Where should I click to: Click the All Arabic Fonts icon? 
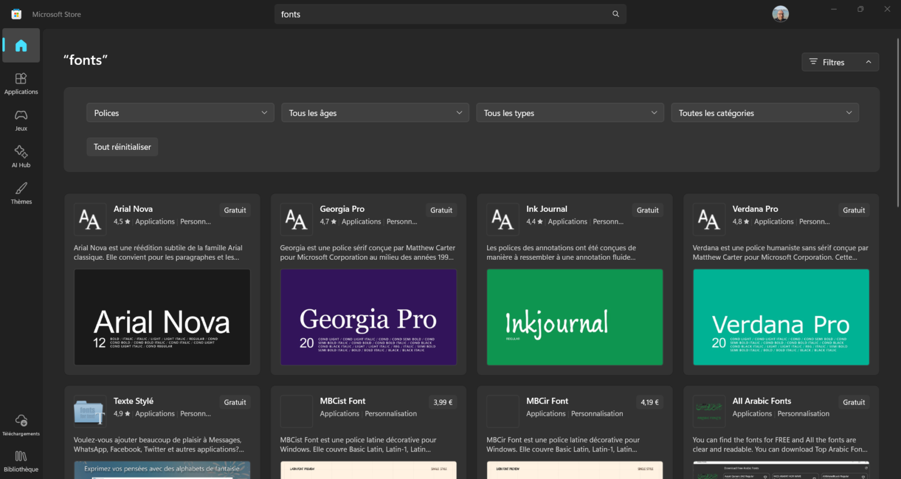pos(709,411)
